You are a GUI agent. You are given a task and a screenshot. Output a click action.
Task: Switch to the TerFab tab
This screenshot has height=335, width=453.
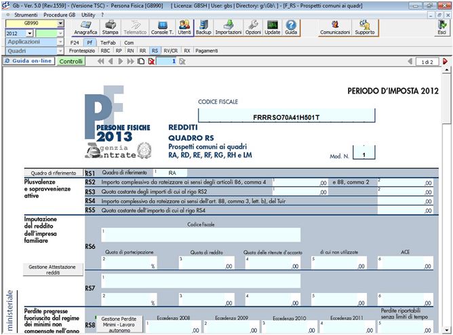point(108,43)
